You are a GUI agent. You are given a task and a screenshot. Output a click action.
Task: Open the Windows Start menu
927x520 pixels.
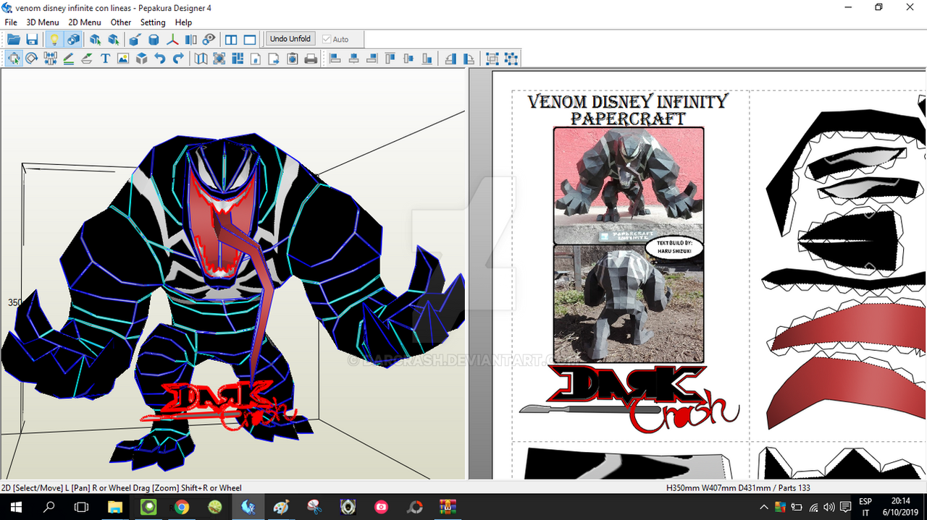(x=17, y=507)
